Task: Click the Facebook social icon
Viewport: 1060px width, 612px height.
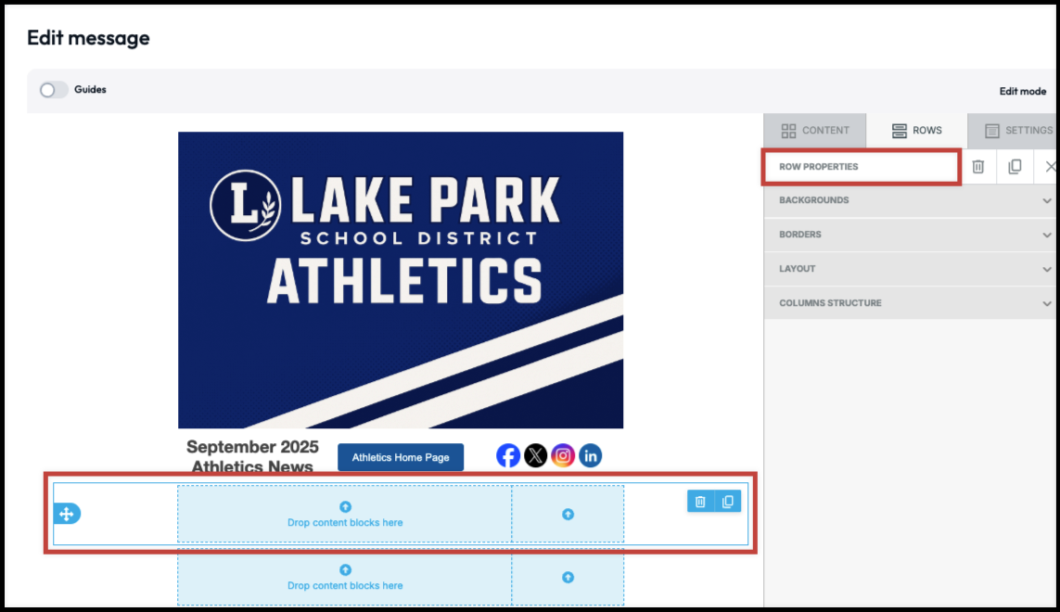Action: (x=508, y=455)
